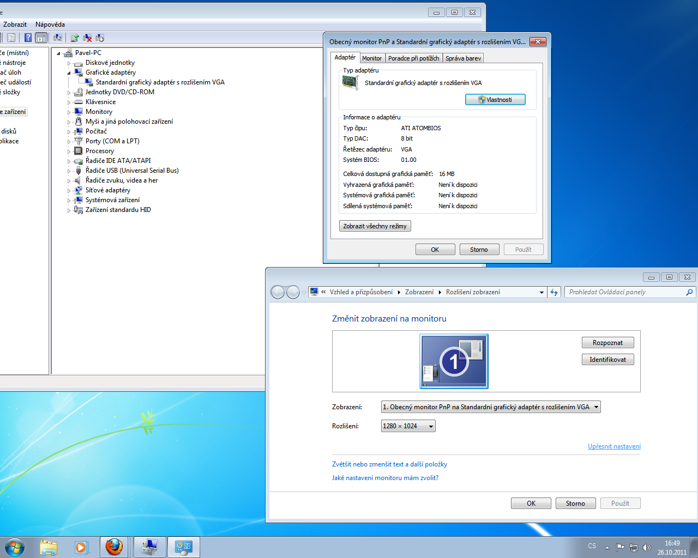Image resolution: width=698 pixels, height=558 pixels.
Task: Expand the Diskové jednotky node
Action: tap(69, 63)
